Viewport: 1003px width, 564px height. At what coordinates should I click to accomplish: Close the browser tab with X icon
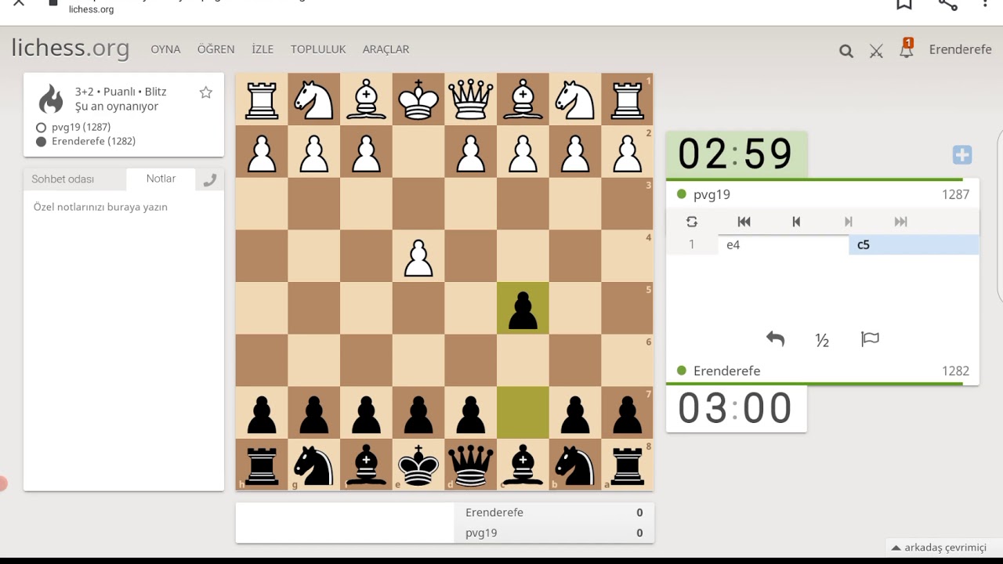point(19,3)
